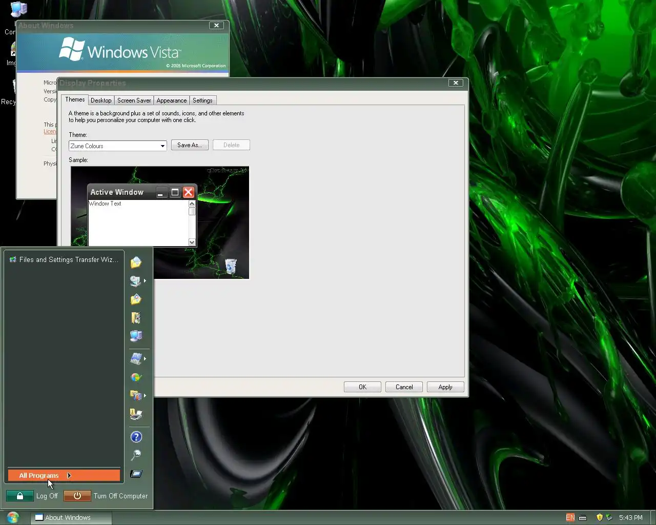Switch to the Screen Saver tab

point(134,100)
